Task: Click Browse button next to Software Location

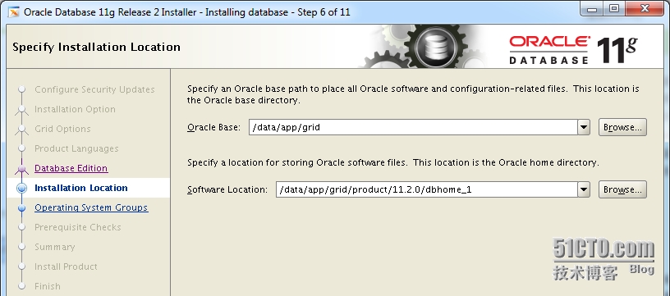Action: (622, 189)
